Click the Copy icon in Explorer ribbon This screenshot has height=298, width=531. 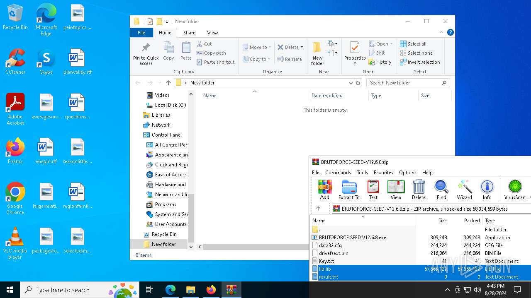tap(168, 51)
